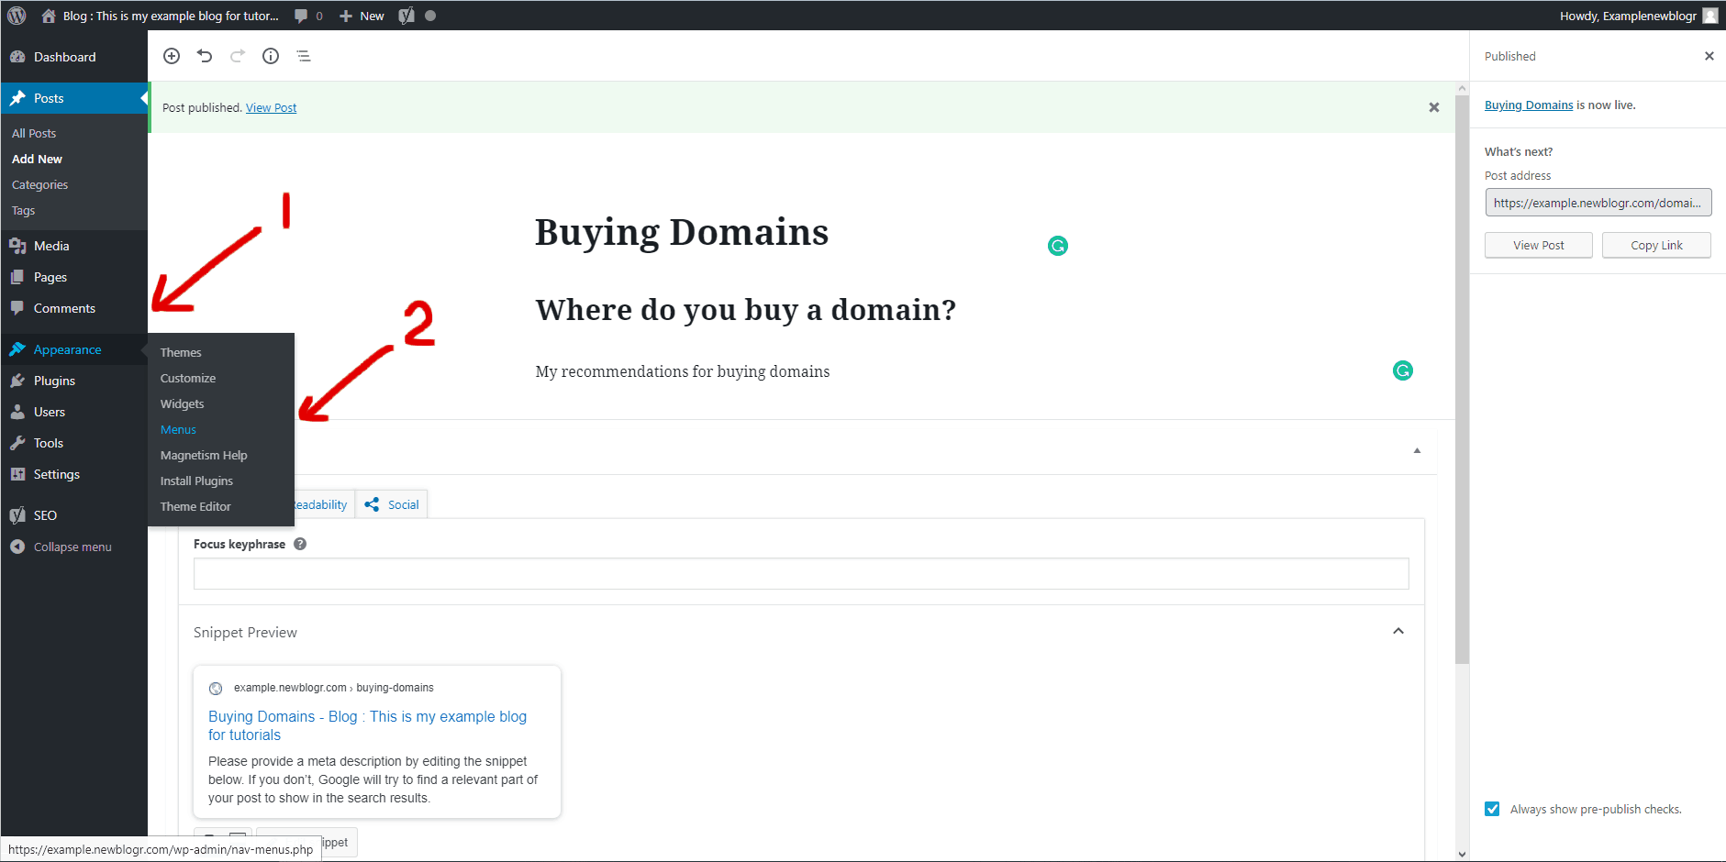The width and height of the screenshot is (1726, 862).
Task: Open Tags under Posts
Action: [x=24, y=210]
